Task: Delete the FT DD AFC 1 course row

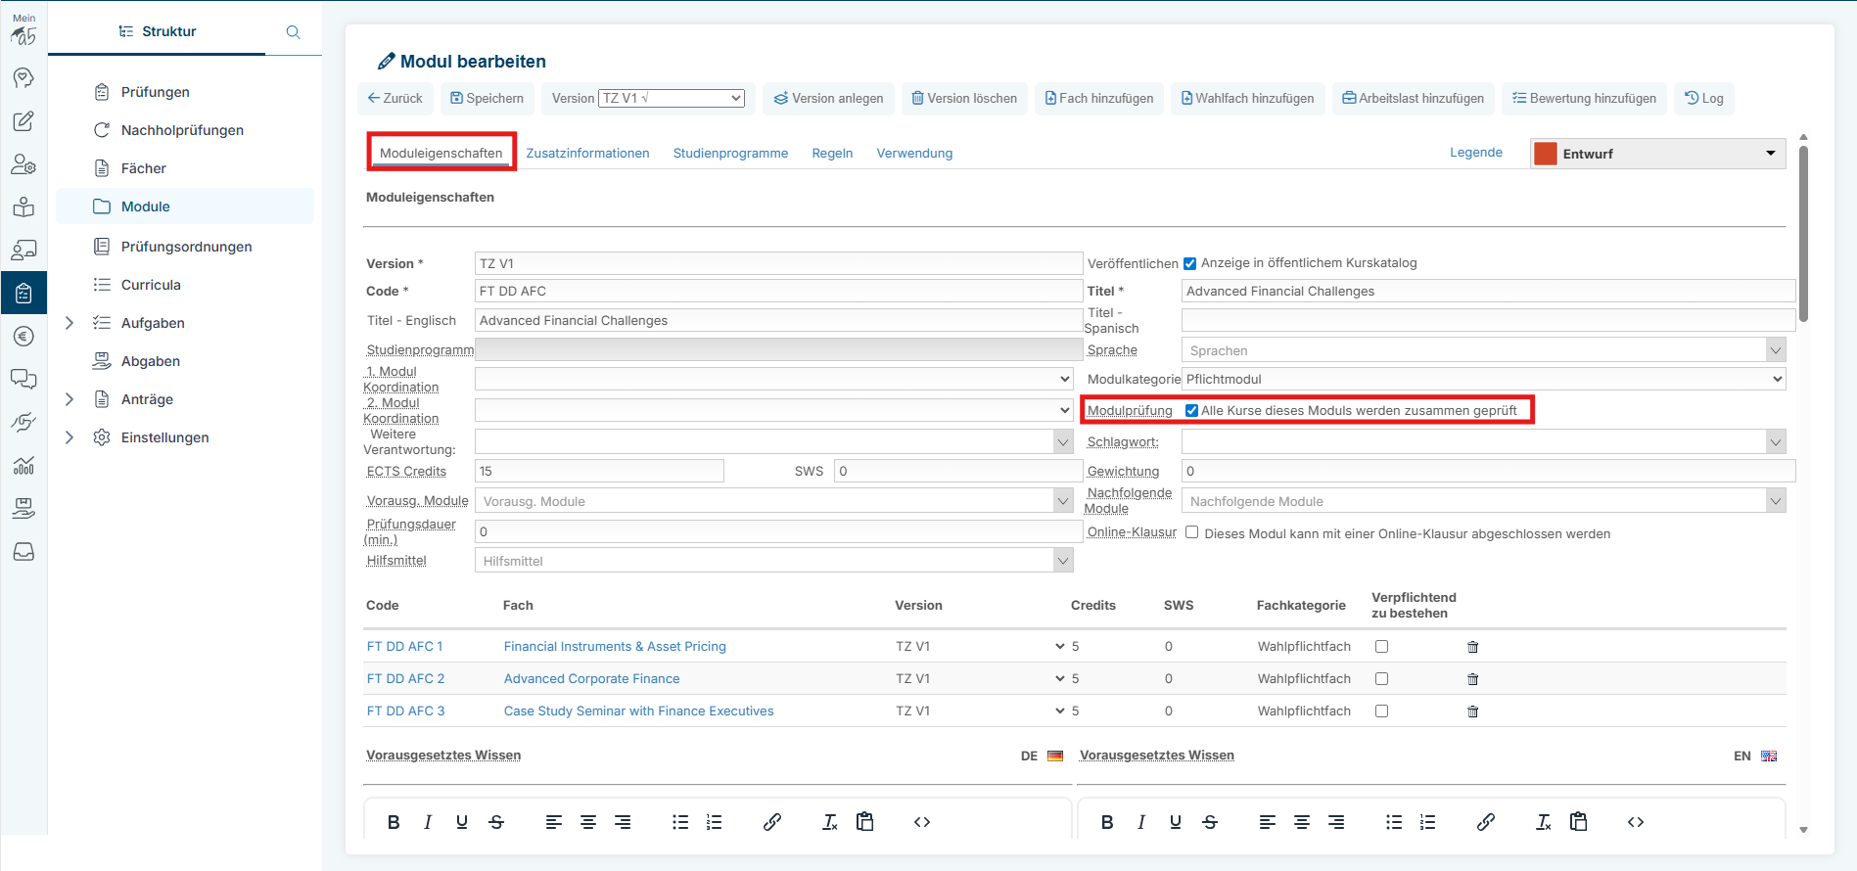Action: (1472, 647)
